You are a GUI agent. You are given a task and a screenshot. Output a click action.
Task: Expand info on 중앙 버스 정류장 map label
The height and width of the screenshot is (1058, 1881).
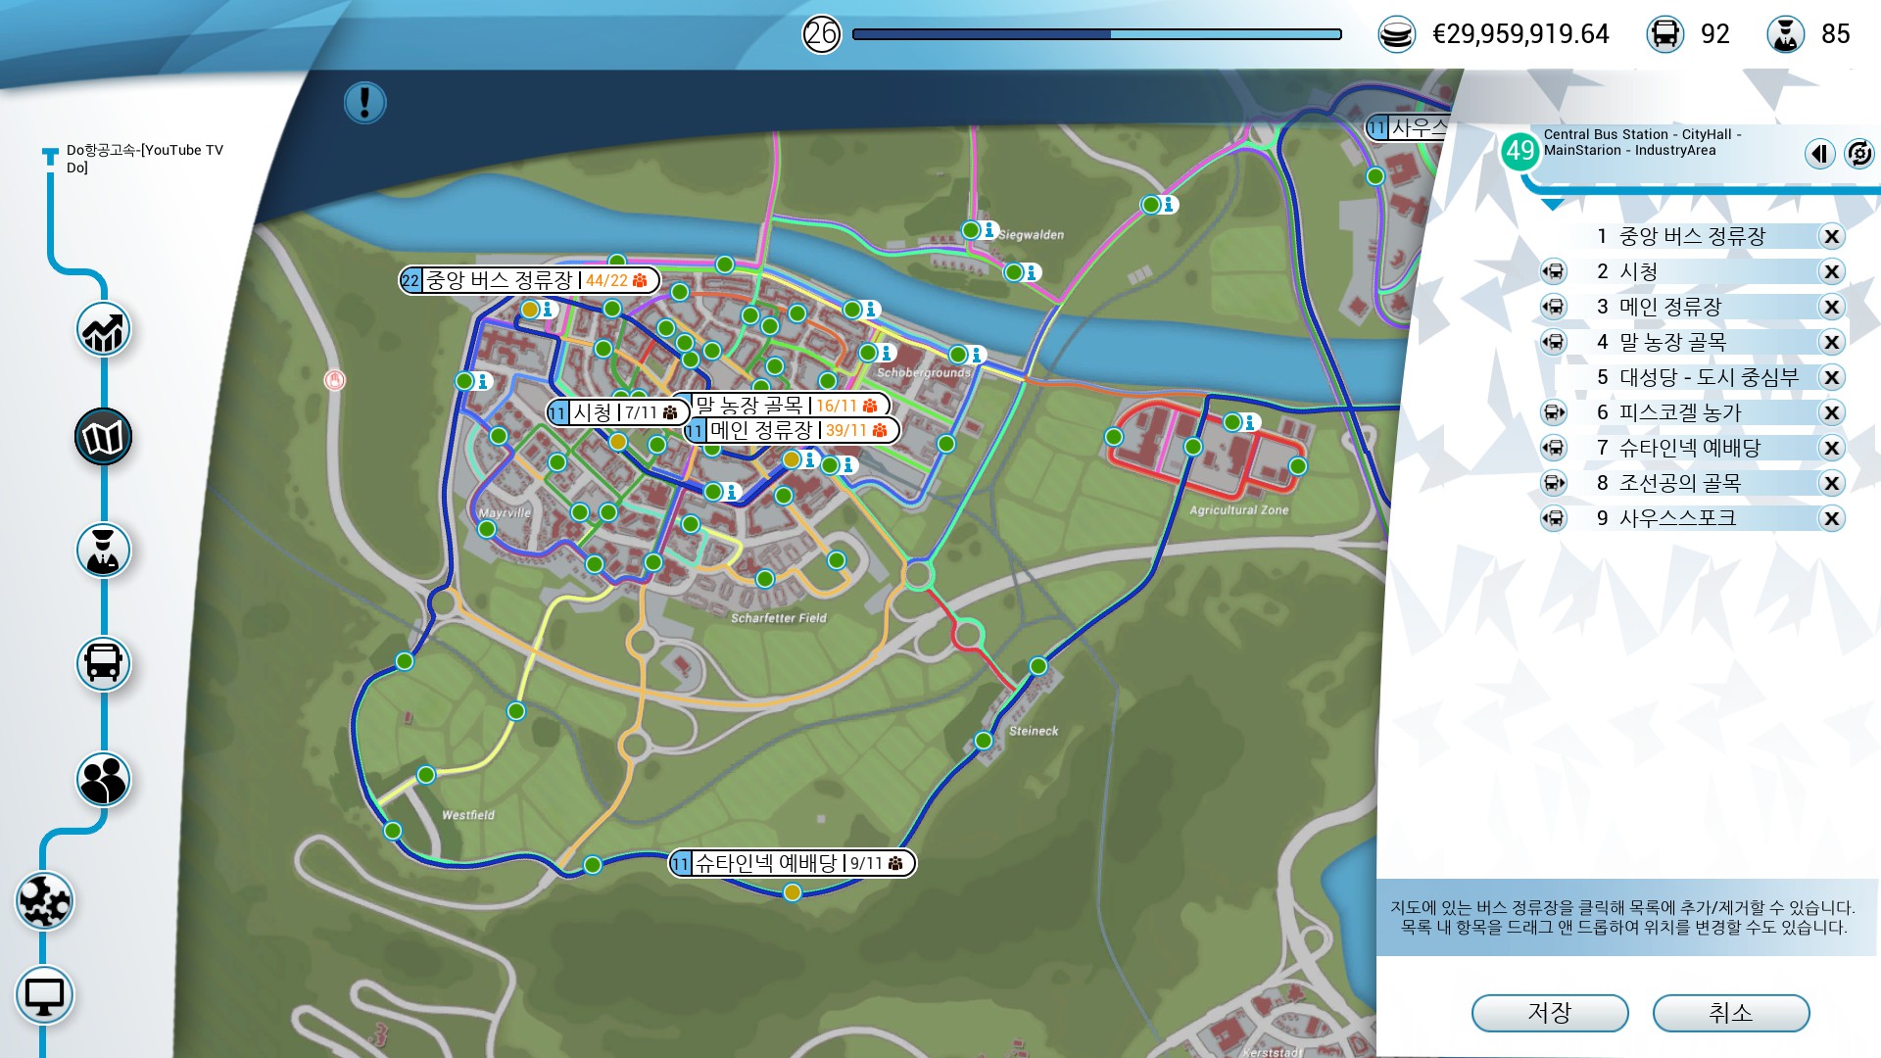point(529,280)
